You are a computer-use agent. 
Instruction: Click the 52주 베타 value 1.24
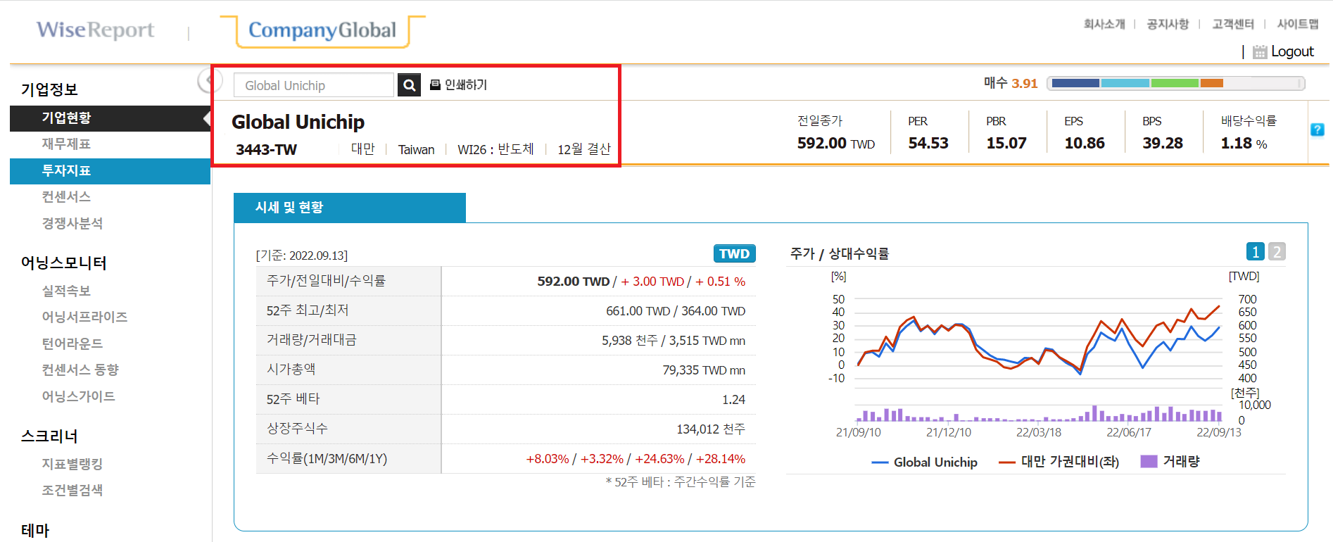(733, 400)
